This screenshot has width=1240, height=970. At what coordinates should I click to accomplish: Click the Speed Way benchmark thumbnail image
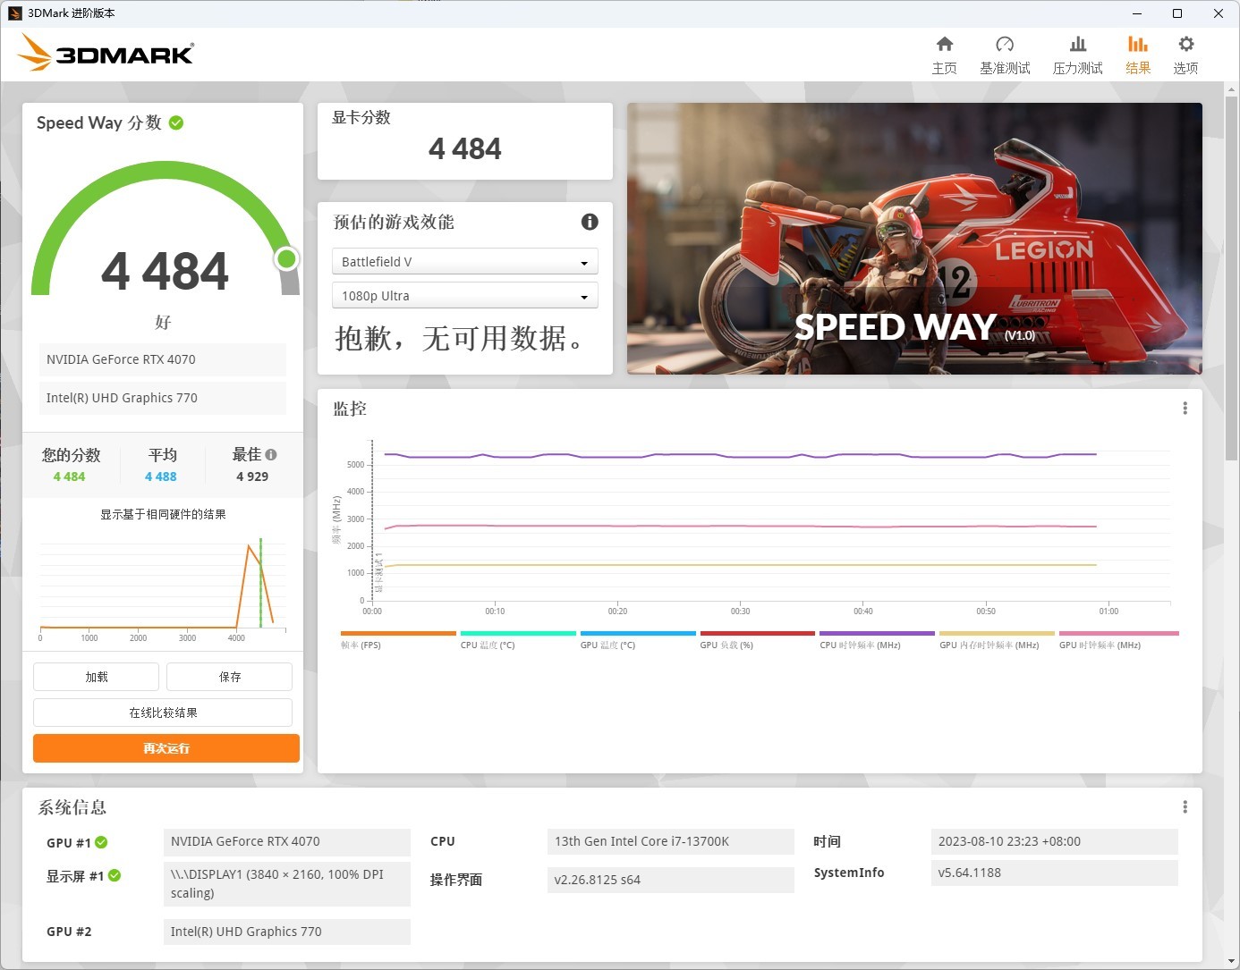914,239
